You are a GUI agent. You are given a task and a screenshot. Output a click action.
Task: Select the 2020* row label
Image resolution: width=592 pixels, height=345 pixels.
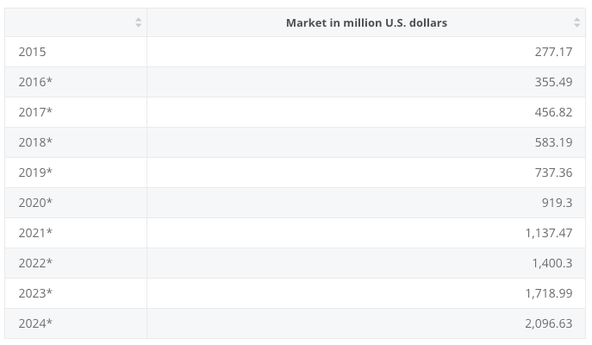coord(35,203)
